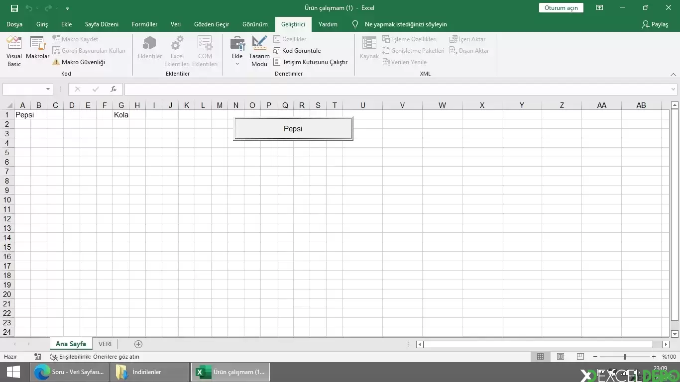Switch to the Ekle ribbon tab

tap(67, 24)
